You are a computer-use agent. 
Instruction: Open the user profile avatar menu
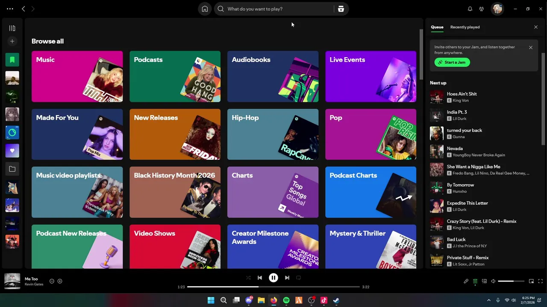(497, 9)
